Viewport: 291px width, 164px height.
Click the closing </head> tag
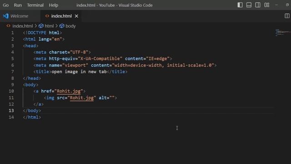point(32,78)
